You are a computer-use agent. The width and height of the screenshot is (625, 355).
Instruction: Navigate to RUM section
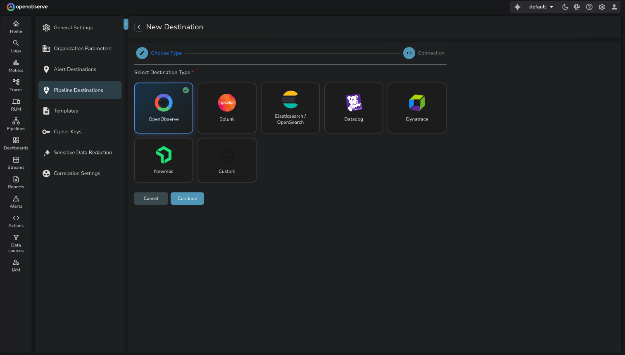click(16, 104)
